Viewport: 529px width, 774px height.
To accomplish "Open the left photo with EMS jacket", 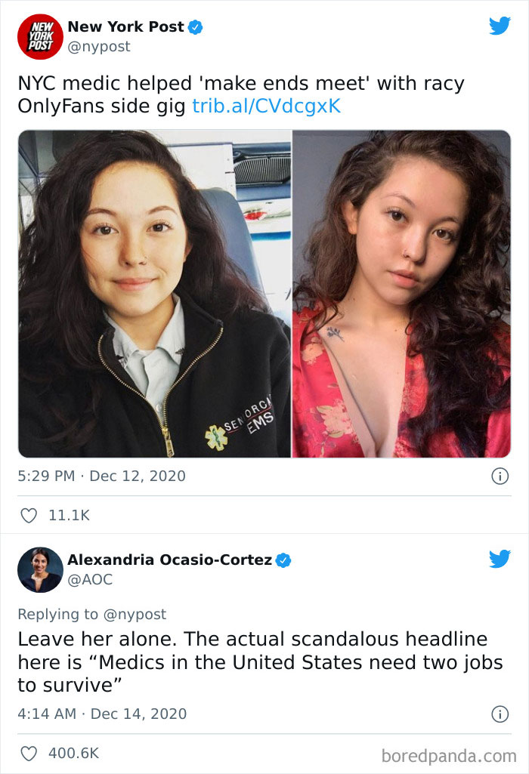I will (155, 294).
